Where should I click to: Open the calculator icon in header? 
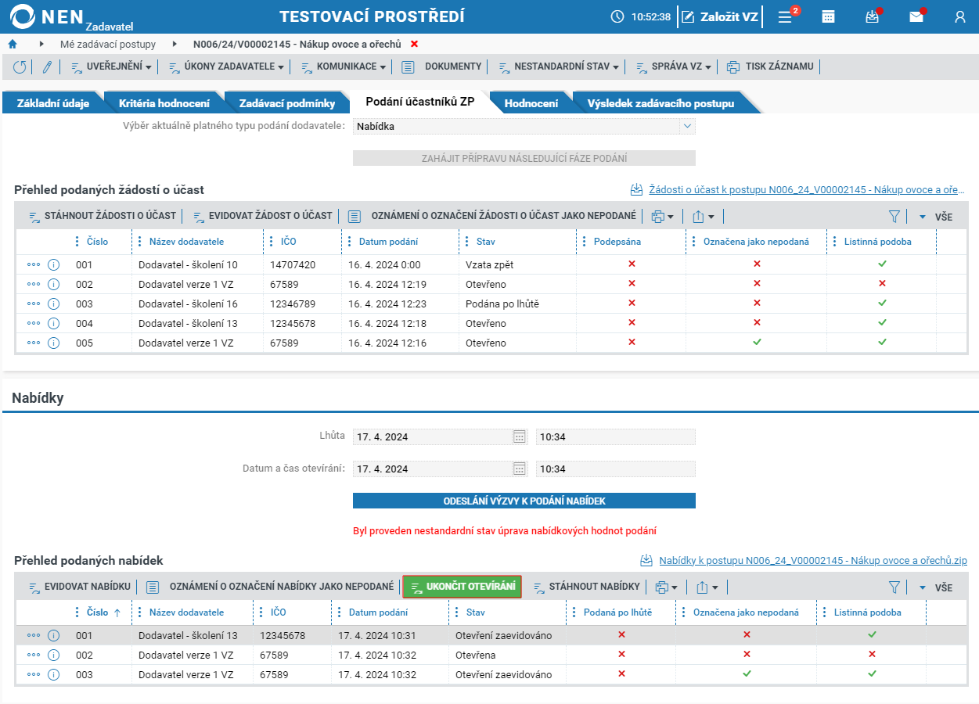click(x=828, y=16)
